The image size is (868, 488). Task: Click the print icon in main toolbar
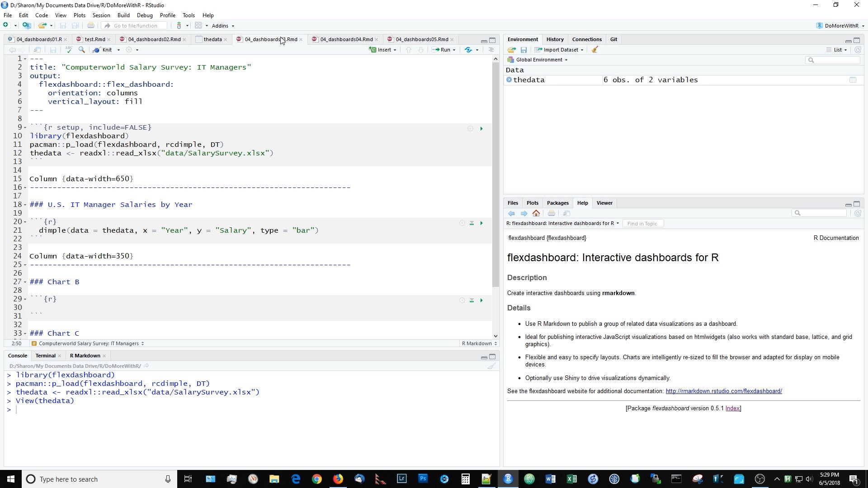click(91, 25)
